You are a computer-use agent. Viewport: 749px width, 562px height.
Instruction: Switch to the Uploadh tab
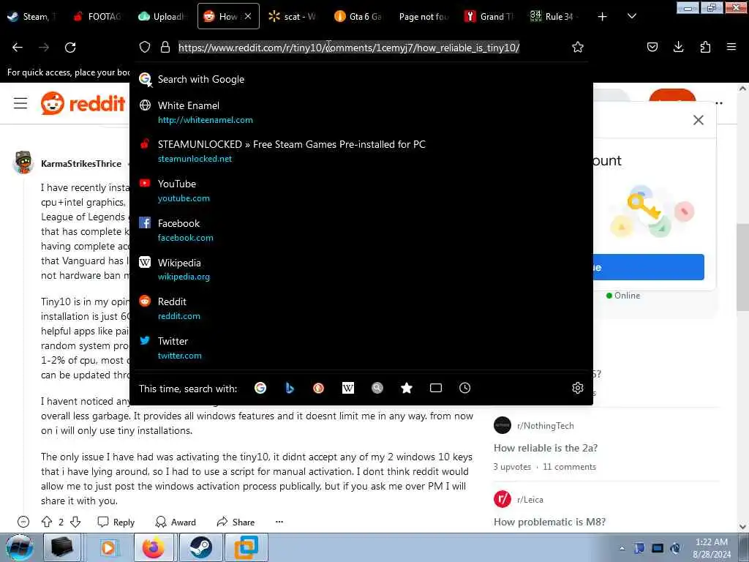162,16
